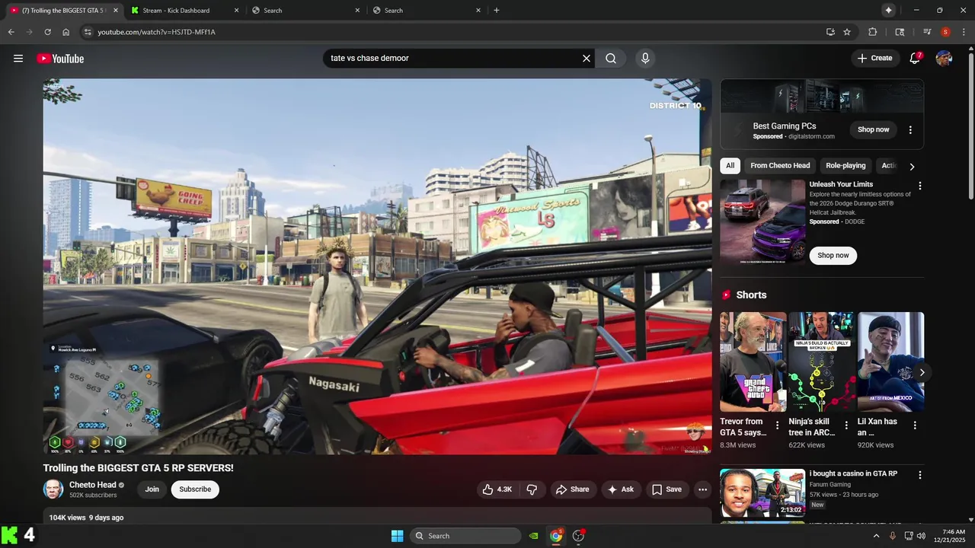The width and height of the screenshot is (975, 548).
Task: Show next shorts with the arrow
Action: (922, 372)
